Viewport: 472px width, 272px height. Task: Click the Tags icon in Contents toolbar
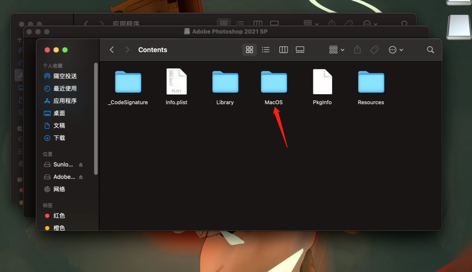[x=374, y=49]
